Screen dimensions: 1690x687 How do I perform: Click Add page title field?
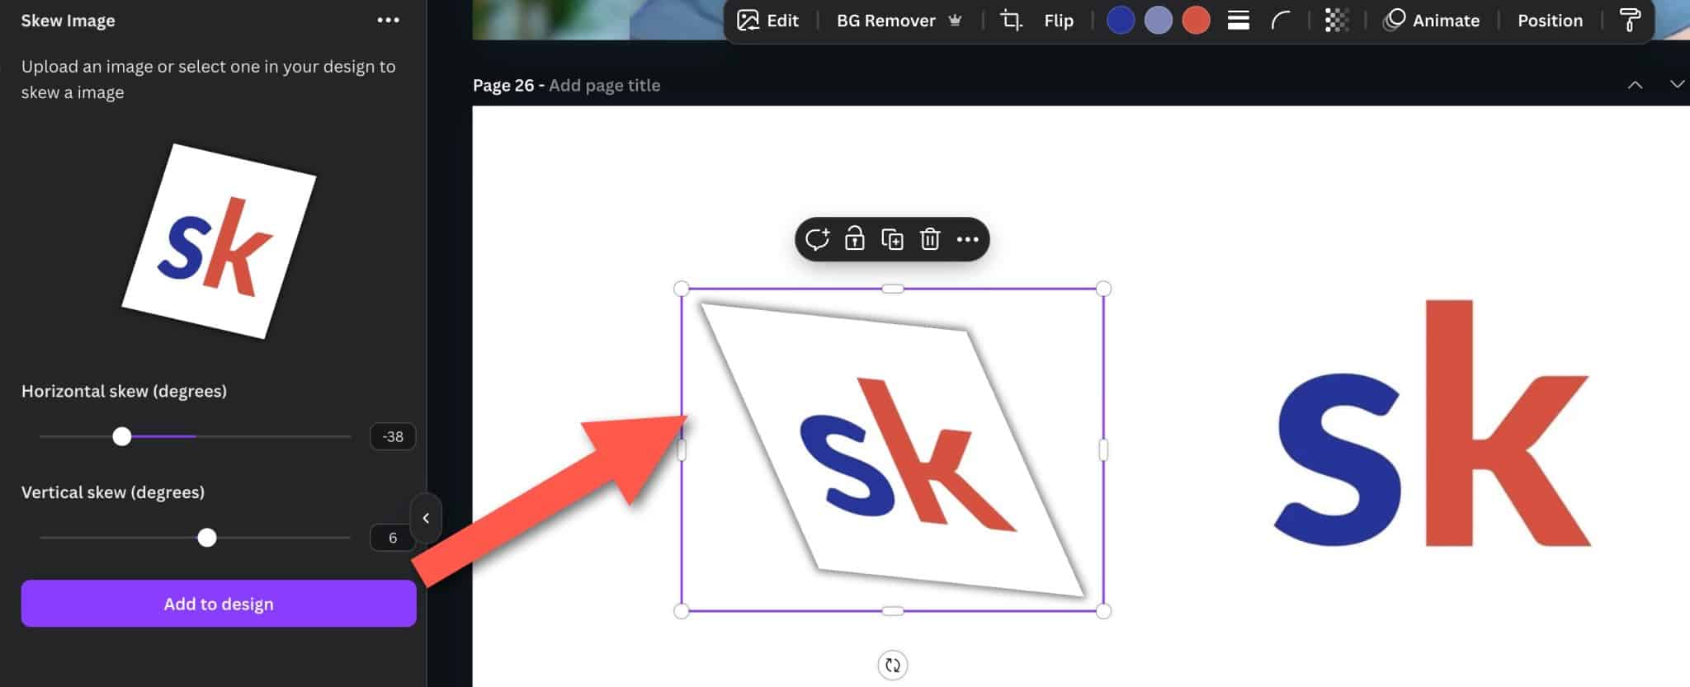[x=604, y=85]
